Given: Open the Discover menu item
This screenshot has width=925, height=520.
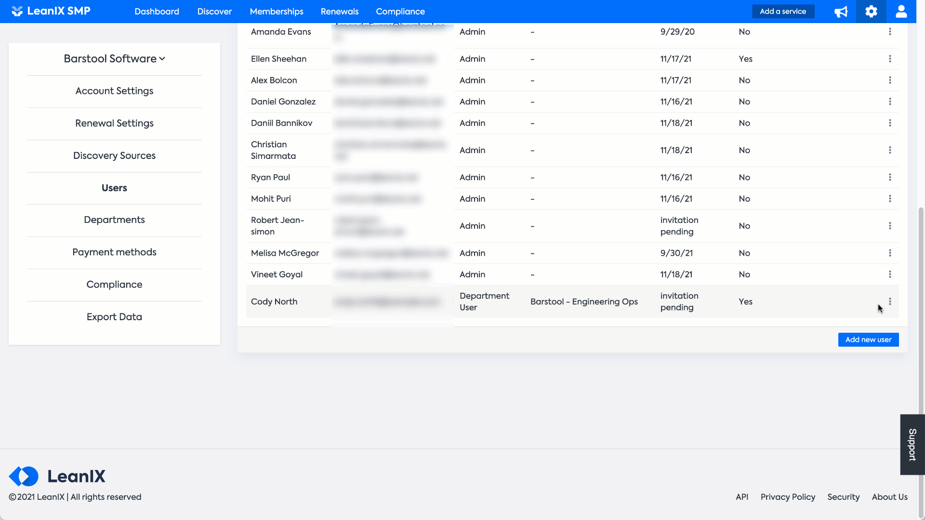Looking at the screenshot, I should click(x=214, y=12).
